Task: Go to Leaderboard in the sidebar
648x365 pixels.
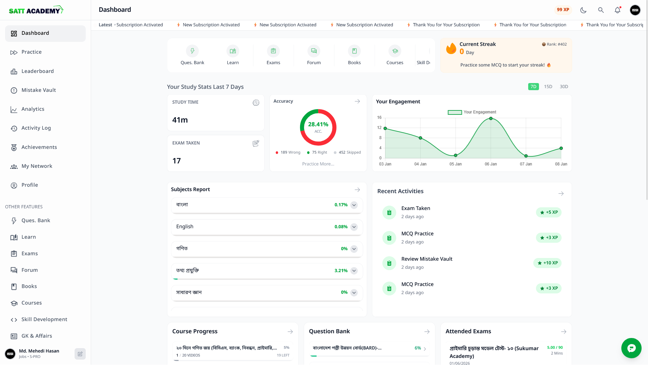Action: coord(37,71)
